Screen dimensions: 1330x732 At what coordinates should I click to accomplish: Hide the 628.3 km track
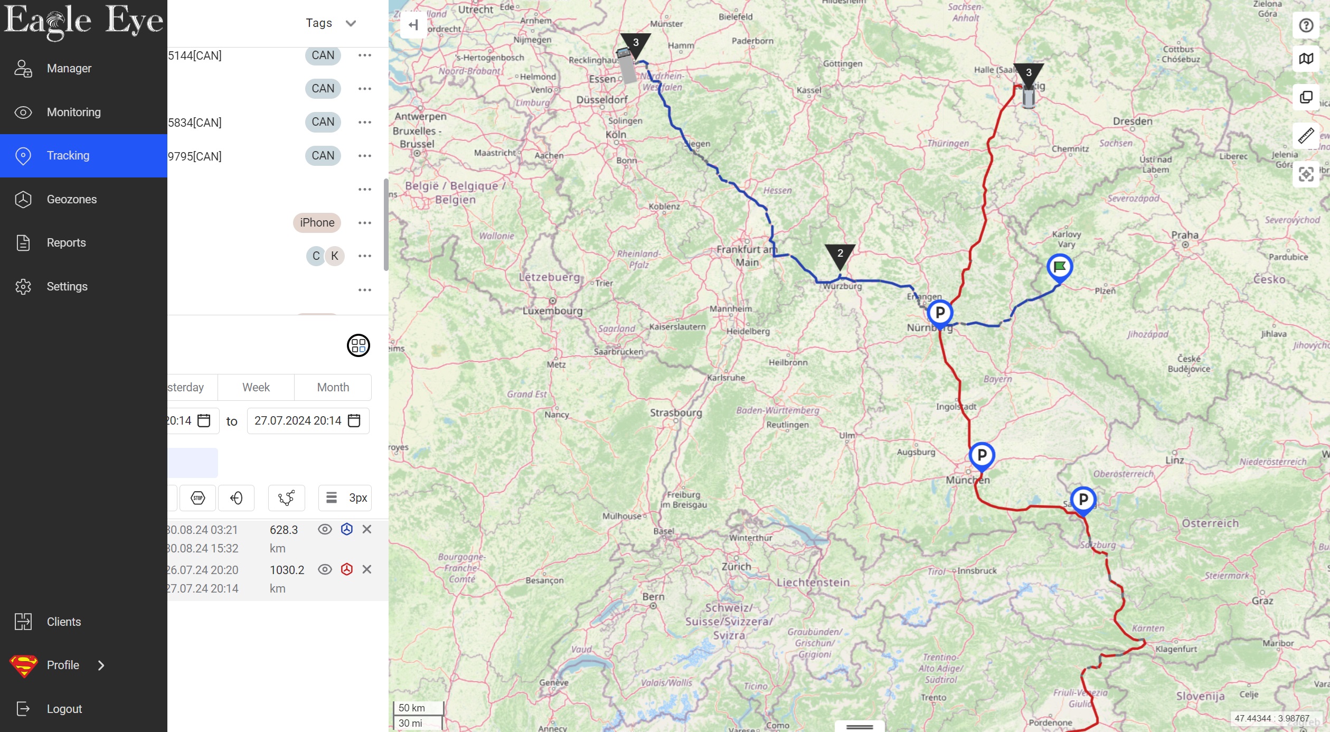tap(325, 529)
